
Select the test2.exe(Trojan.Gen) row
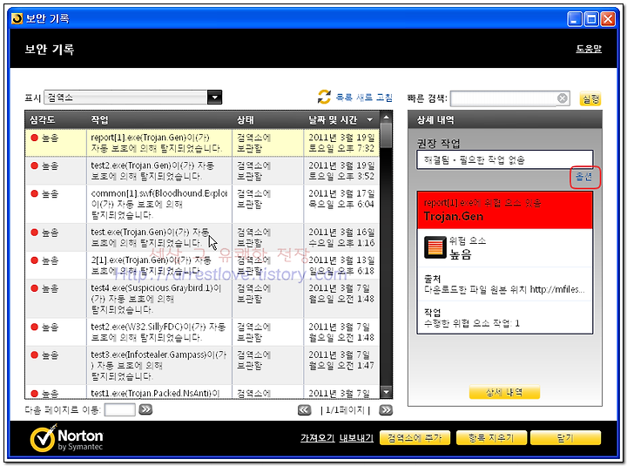point(202,171)
